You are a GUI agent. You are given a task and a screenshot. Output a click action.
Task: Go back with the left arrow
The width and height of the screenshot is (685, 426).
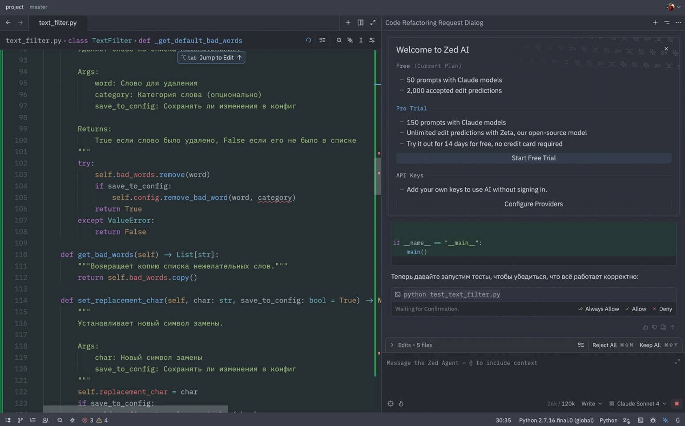tap(8, 22)
